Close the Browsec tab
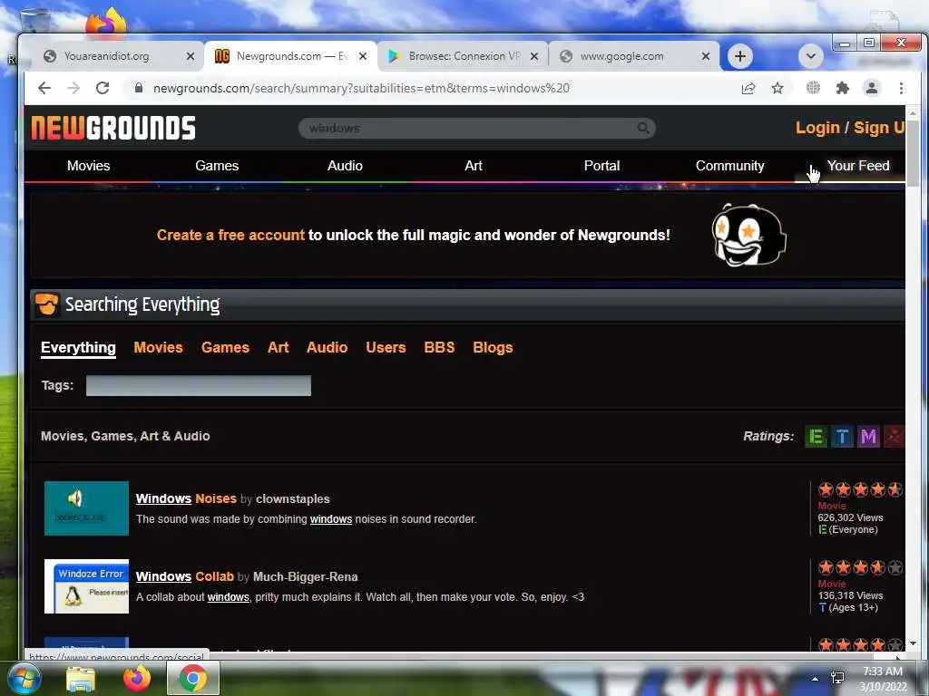Image resolution: width=929 pixels, height=696 pixels. pyautogui.click(x=533, y=56)
